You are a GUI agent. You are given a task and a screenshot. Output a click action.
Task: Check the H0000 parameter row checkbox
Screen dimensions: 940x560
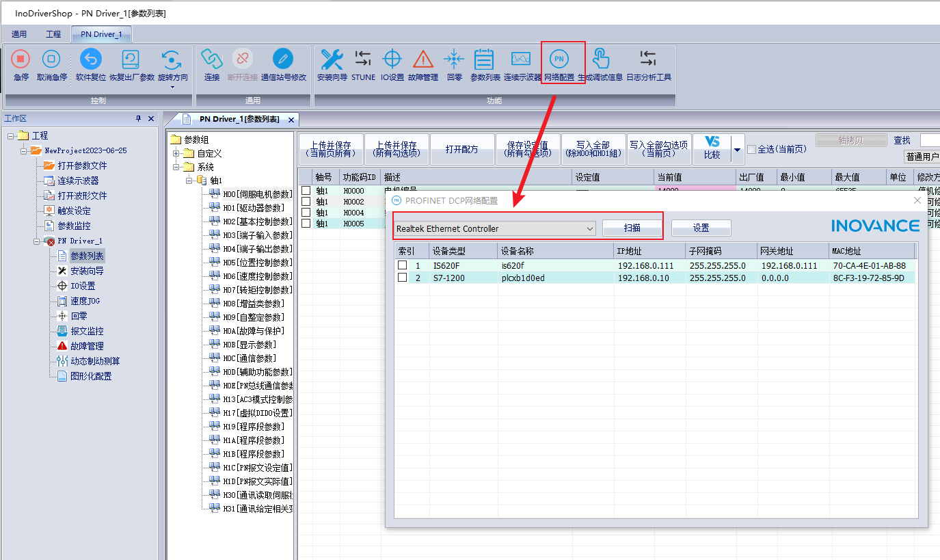[x=306, y=190]
